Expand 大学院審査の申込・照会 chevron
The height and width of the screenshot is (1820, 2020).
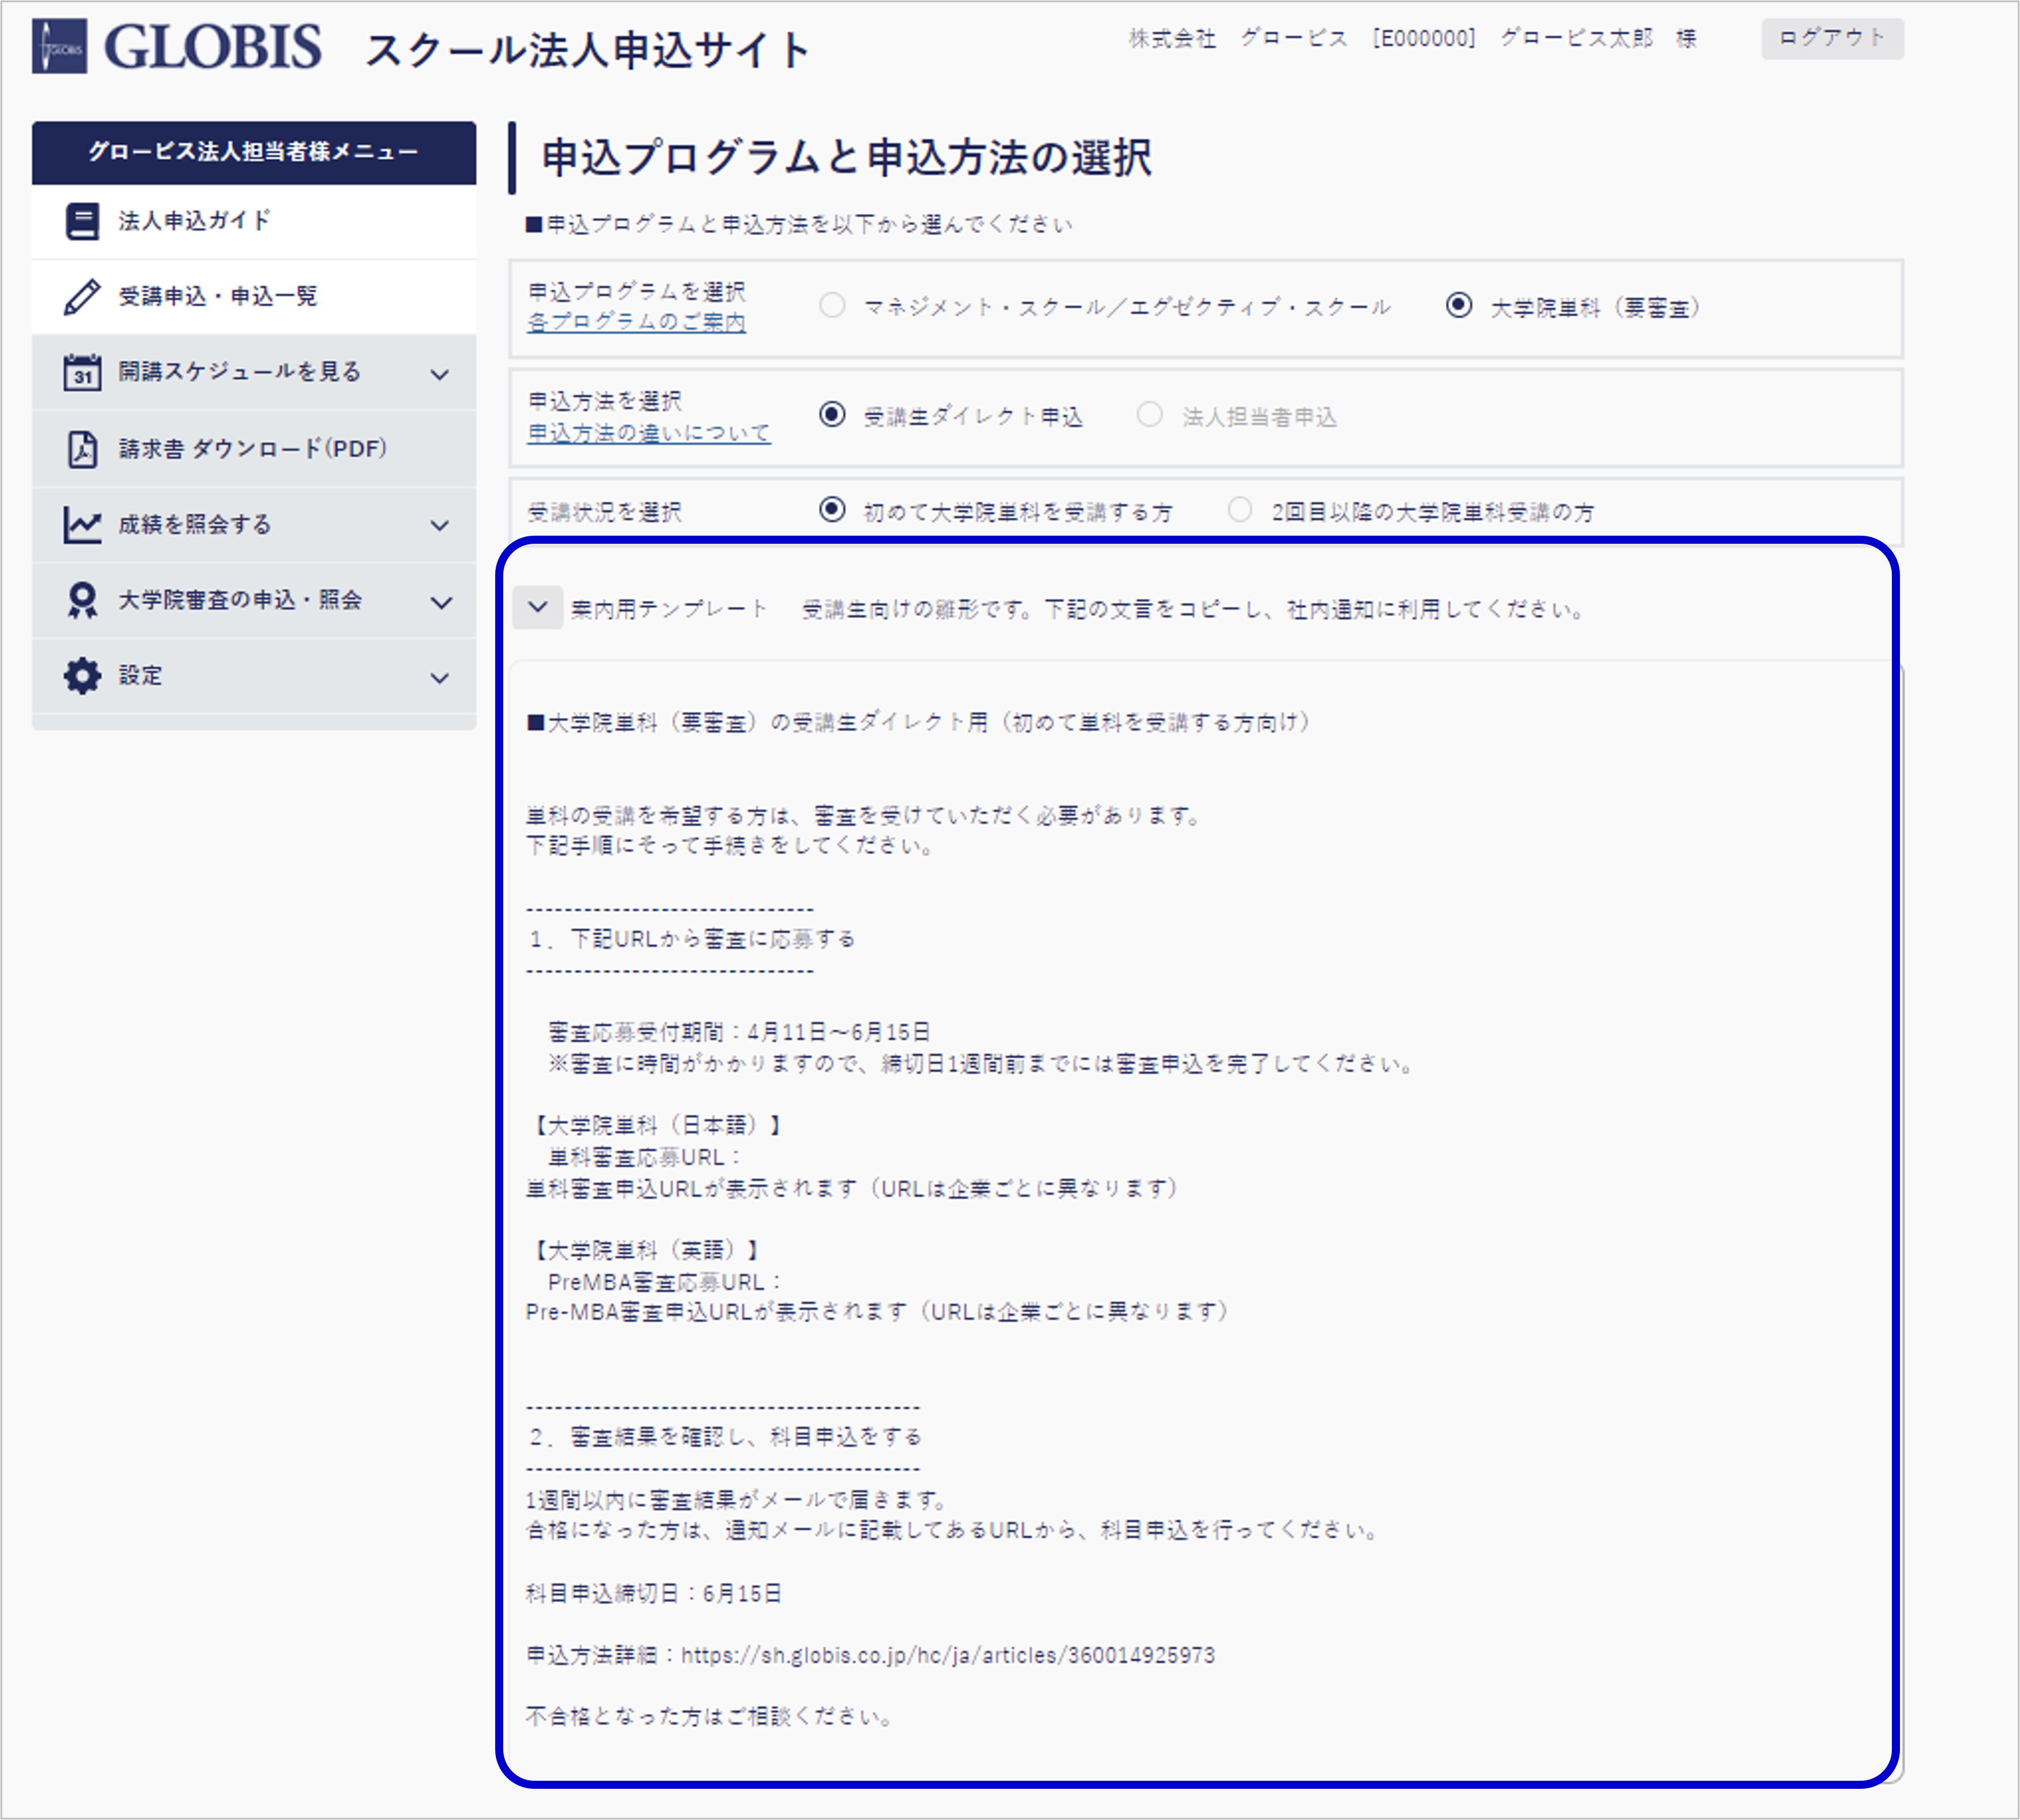tap(440, 603)
